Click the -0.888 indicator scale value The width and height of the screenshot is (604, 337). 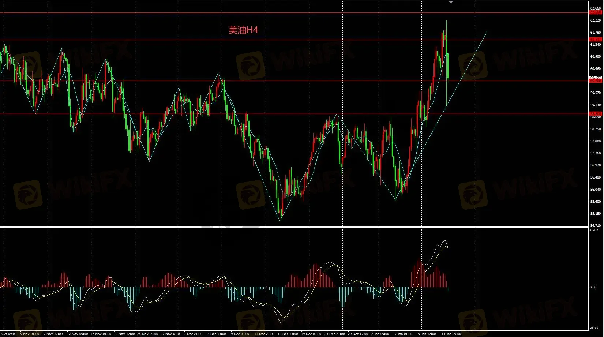point(594,328)
